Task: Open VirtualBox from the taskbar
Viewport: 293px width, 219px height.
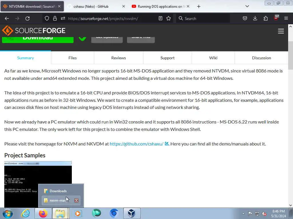Action: tap(132, 213)
